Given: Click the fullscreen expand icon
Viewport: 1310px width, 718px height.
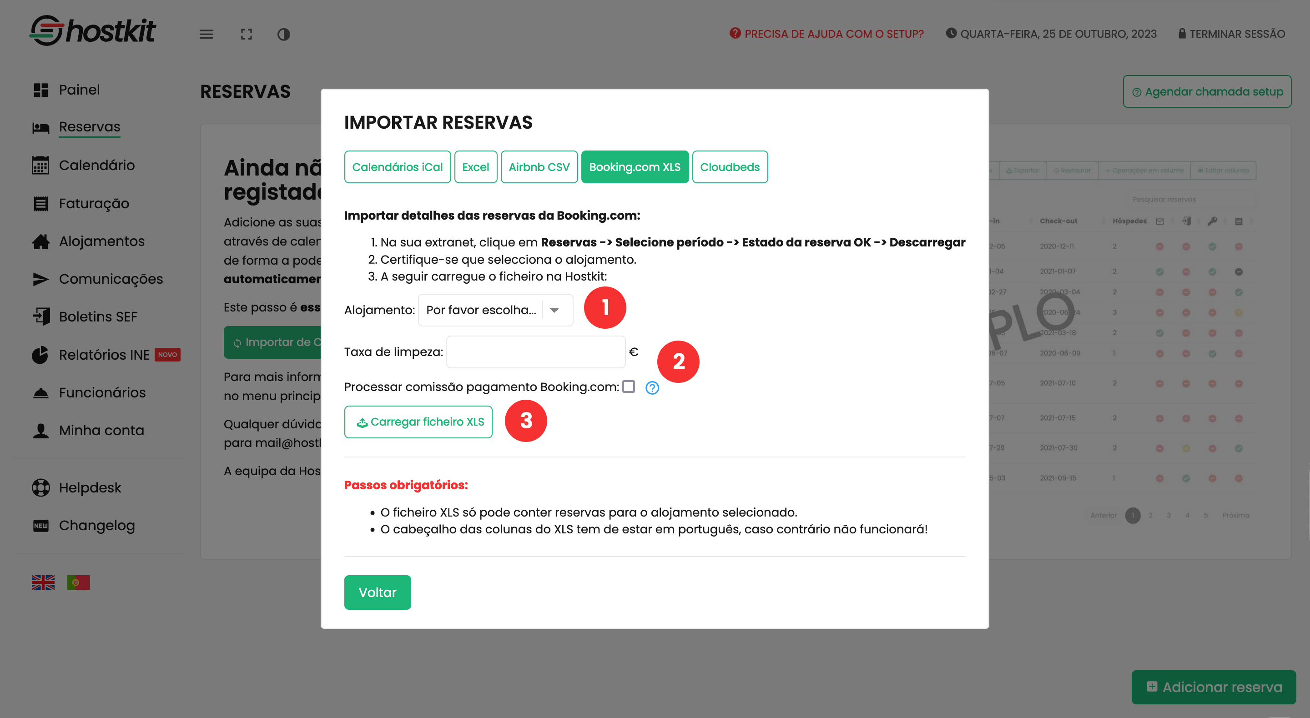Looking at the screenshot, I should [x=246, y=34].
